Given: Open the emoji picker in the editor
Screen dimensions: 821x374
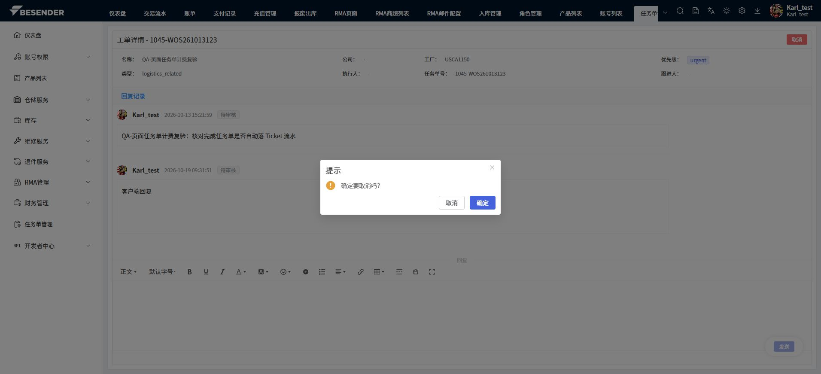Looking at the screenshot, I should pyautogui.click(x=285, y=272).
